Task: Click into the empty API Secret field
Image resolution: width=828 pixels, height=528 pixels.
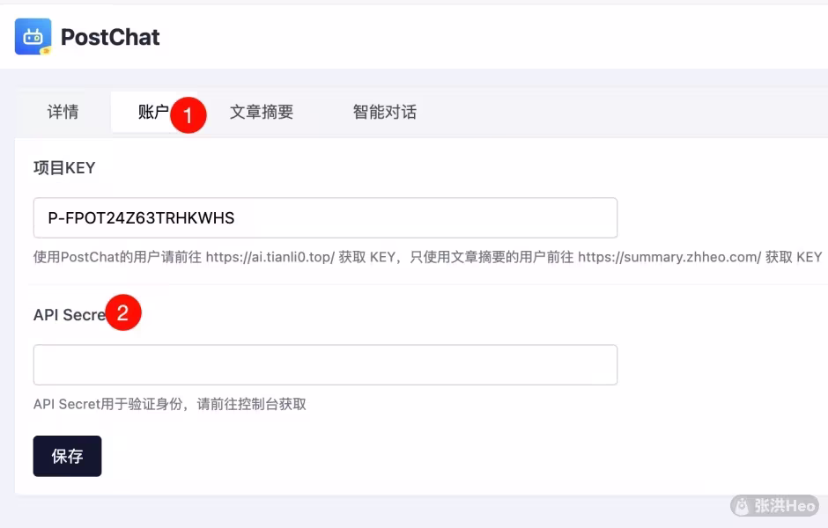Action: click(325, 365)
